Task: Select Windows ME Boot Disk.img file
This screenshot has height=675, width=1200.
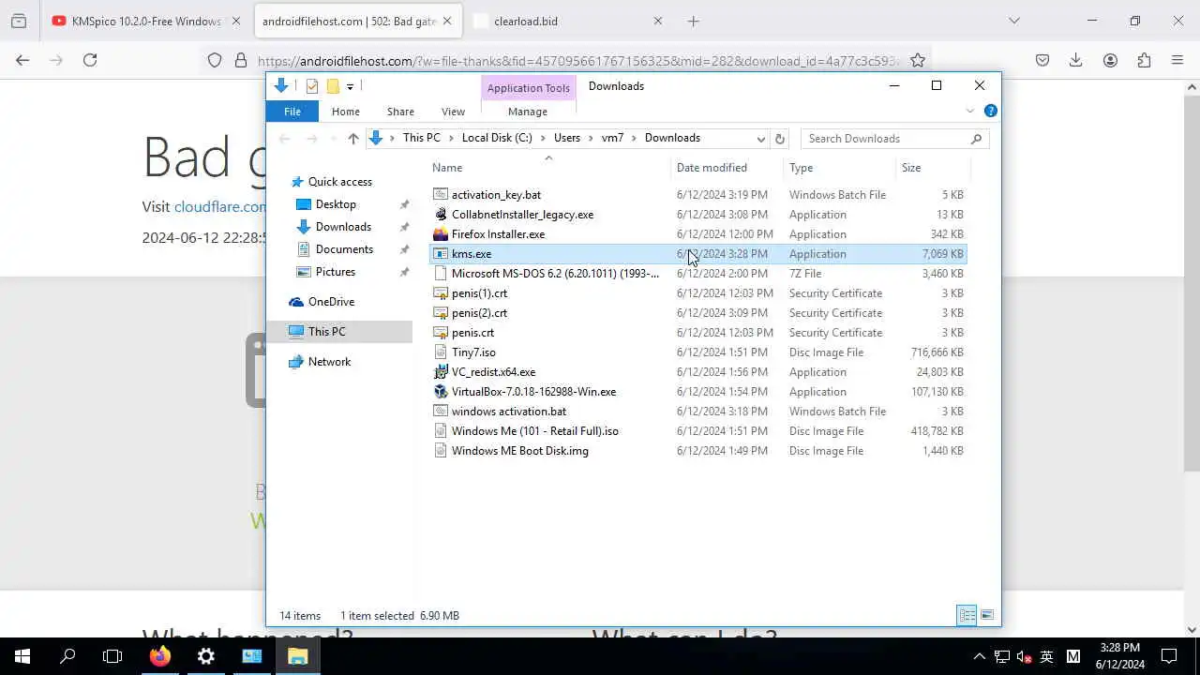Action: click(x=697, y=451)
